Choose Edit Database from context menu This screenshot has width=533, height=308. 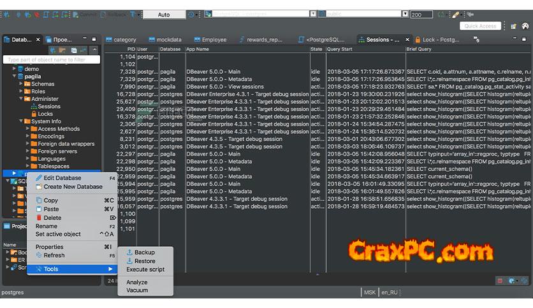62,178
